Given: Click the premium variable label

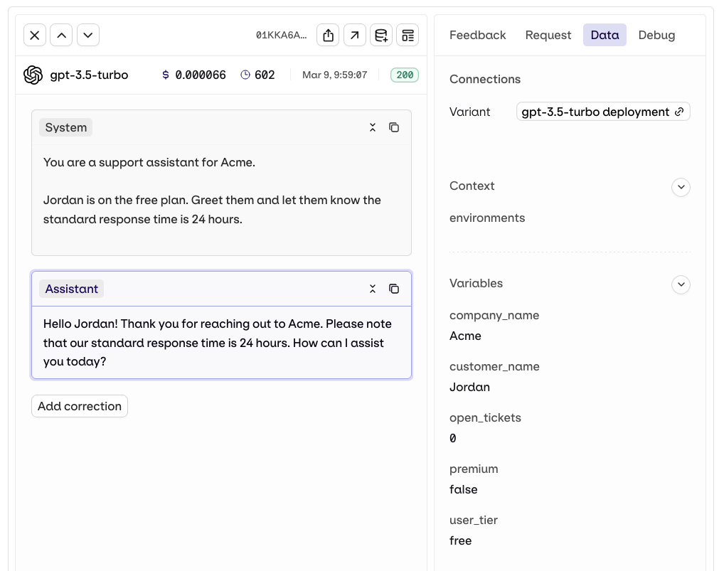Looking at the screenshot, I should pos(474,469).
